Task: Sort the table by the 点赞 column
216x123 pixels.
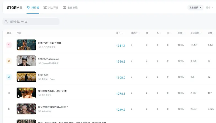Action: [x=211, y=33]
